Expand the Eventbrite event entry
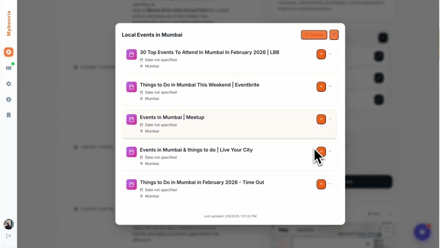 click(330, 86)
